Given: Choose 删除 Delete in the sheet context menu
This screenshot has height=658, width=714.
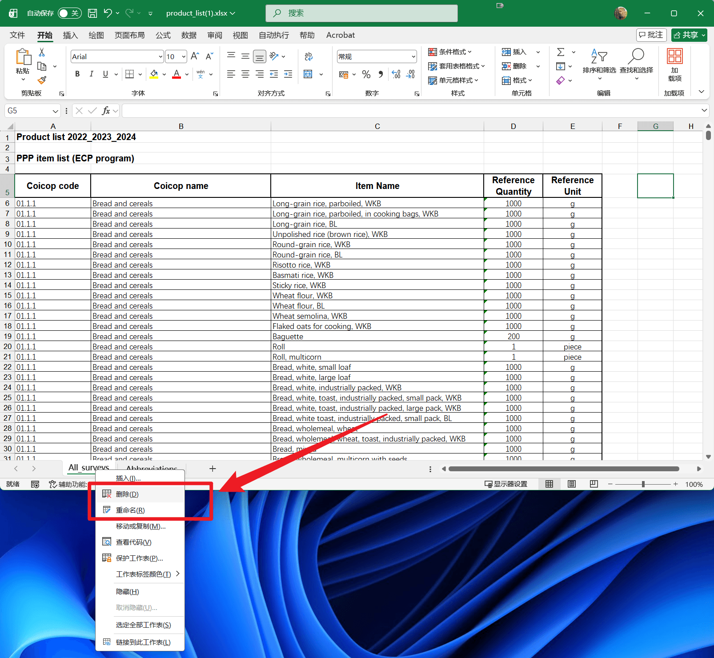Looking at the screenshot, I should point(140,494).
